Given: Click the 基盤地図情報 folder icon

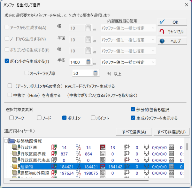Looking at the screenshot, I should click(12, 141).
